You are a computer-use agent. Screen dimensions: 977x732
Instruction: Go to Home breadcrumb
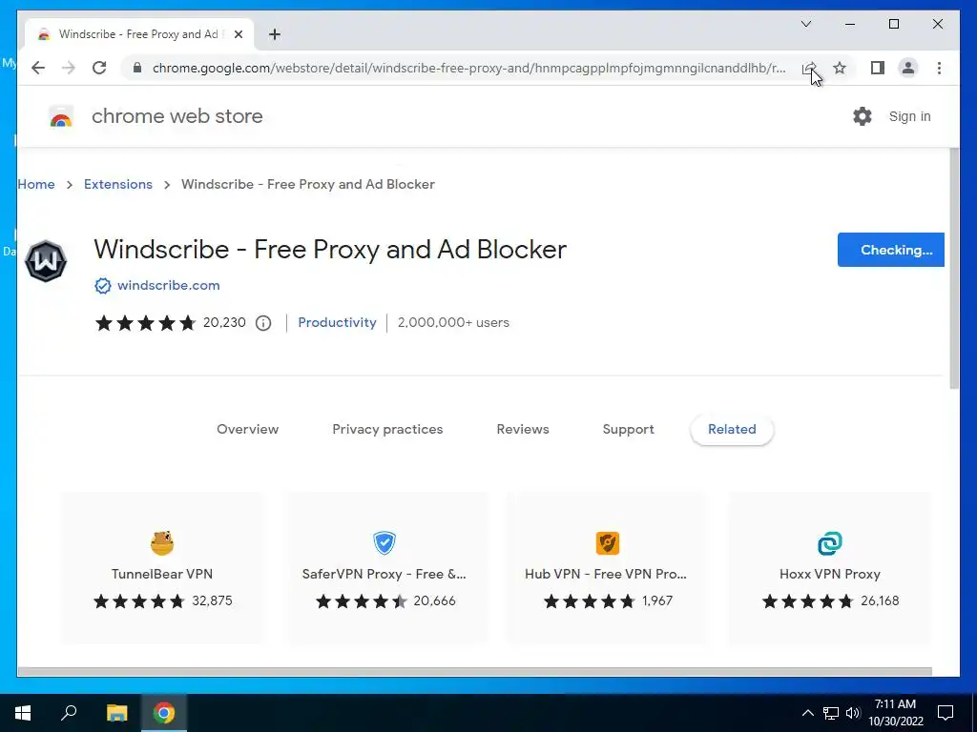pyautogui.click(x=36, y=184)
